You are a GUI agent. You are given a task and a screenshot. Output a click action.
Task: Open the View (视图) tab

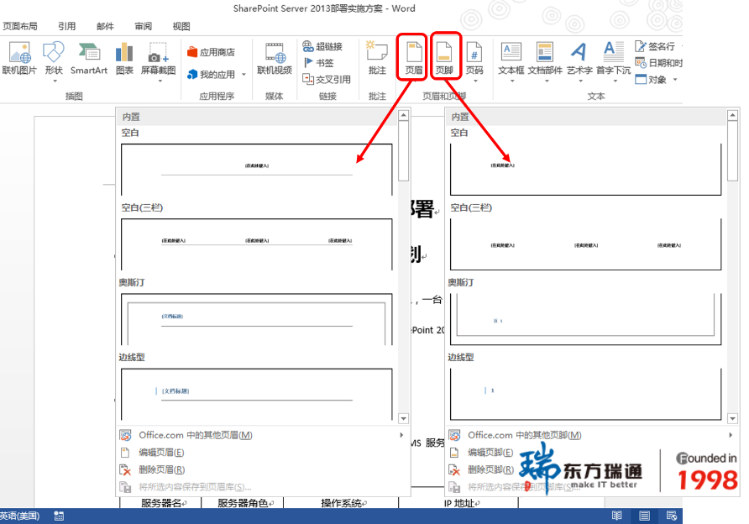[x=181, y=26]
